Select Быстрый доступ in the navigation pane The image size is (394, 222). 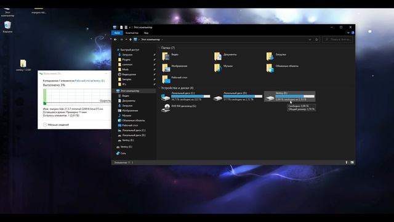click(x=130, y=50)
